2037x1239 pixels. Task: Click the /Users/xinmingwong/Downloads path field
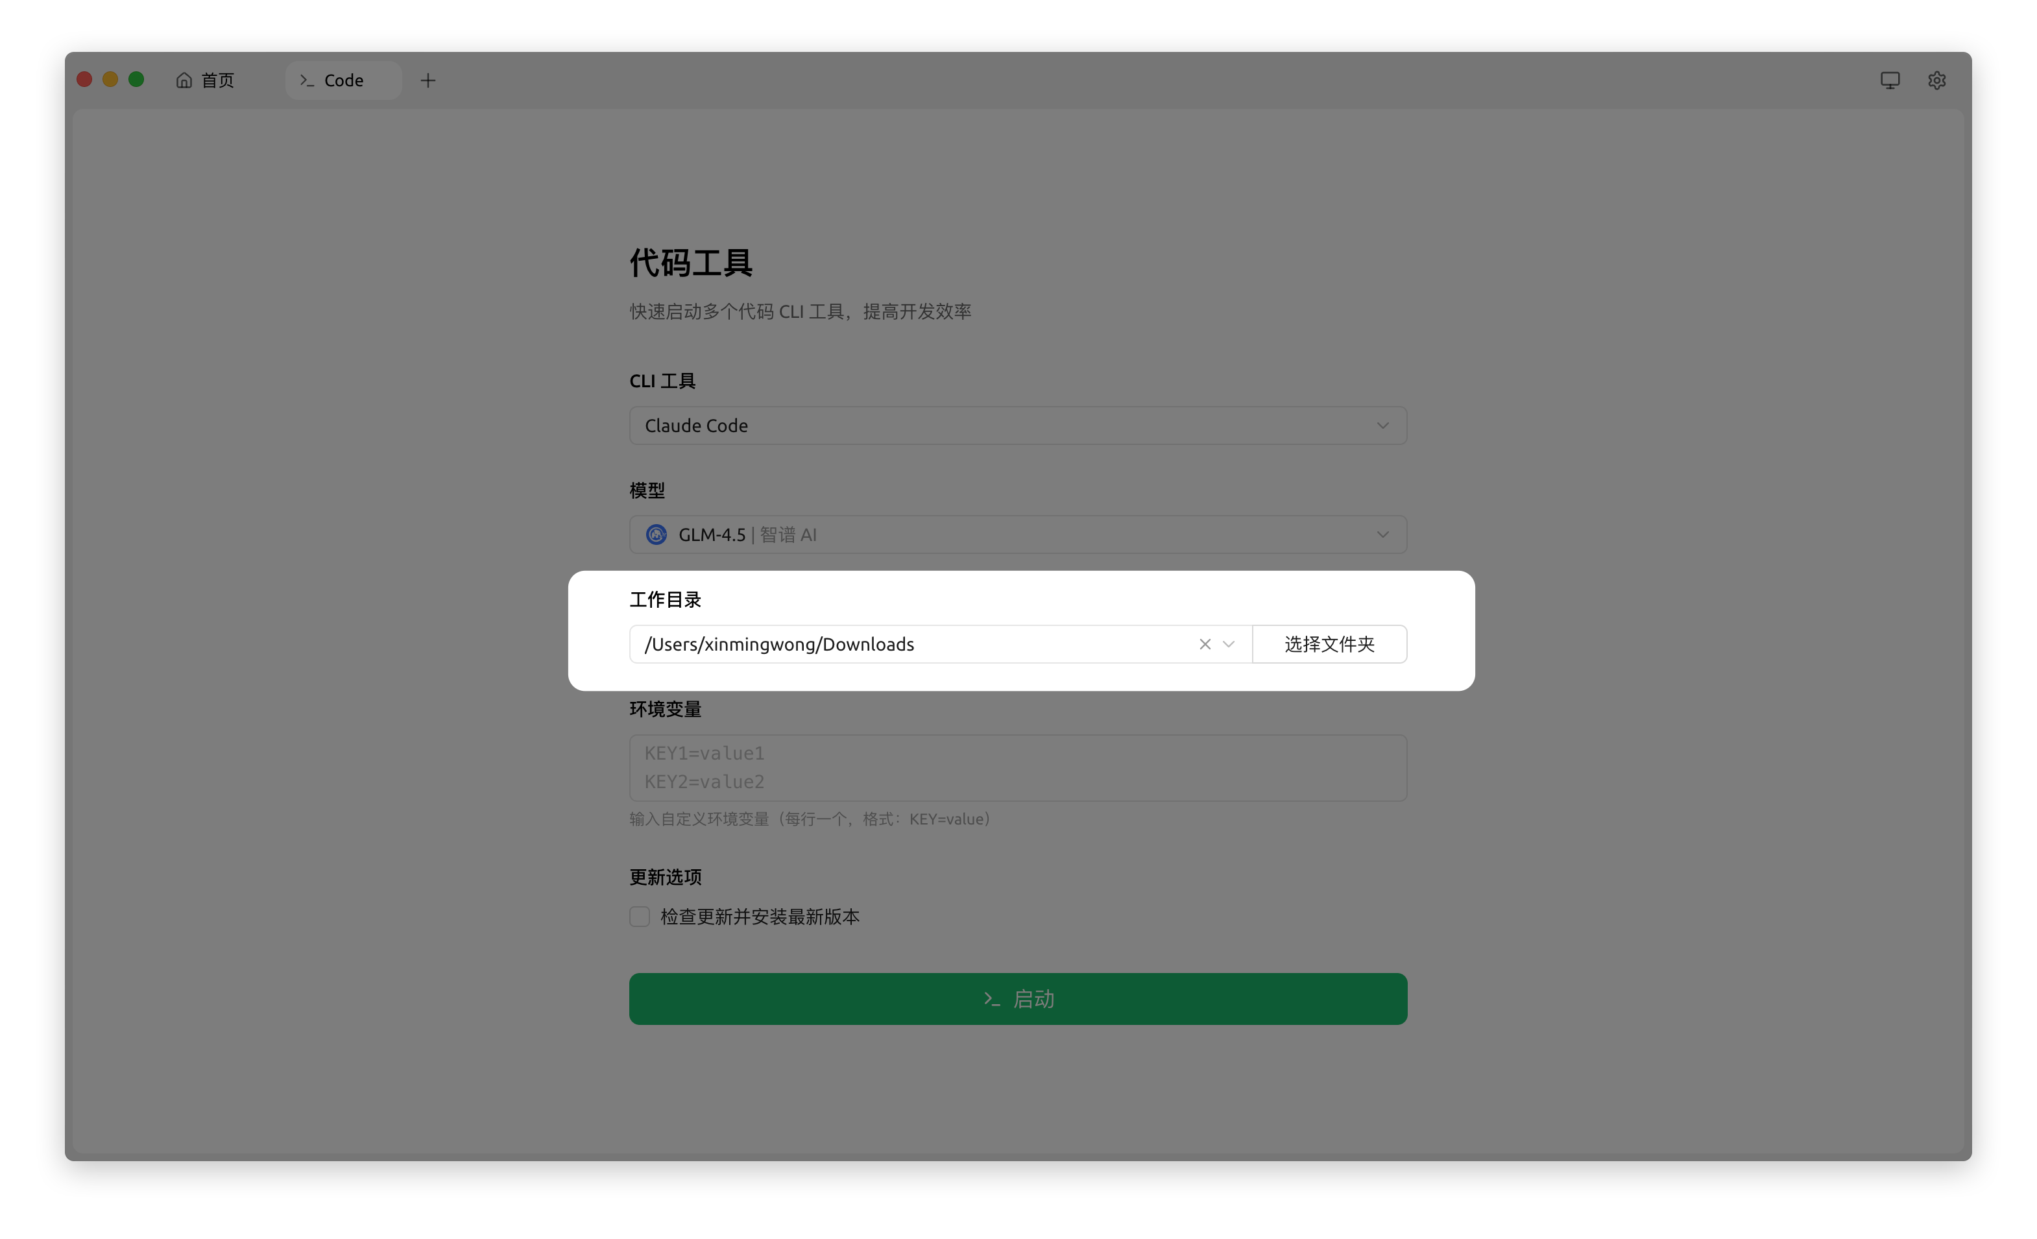click(910, 644)
